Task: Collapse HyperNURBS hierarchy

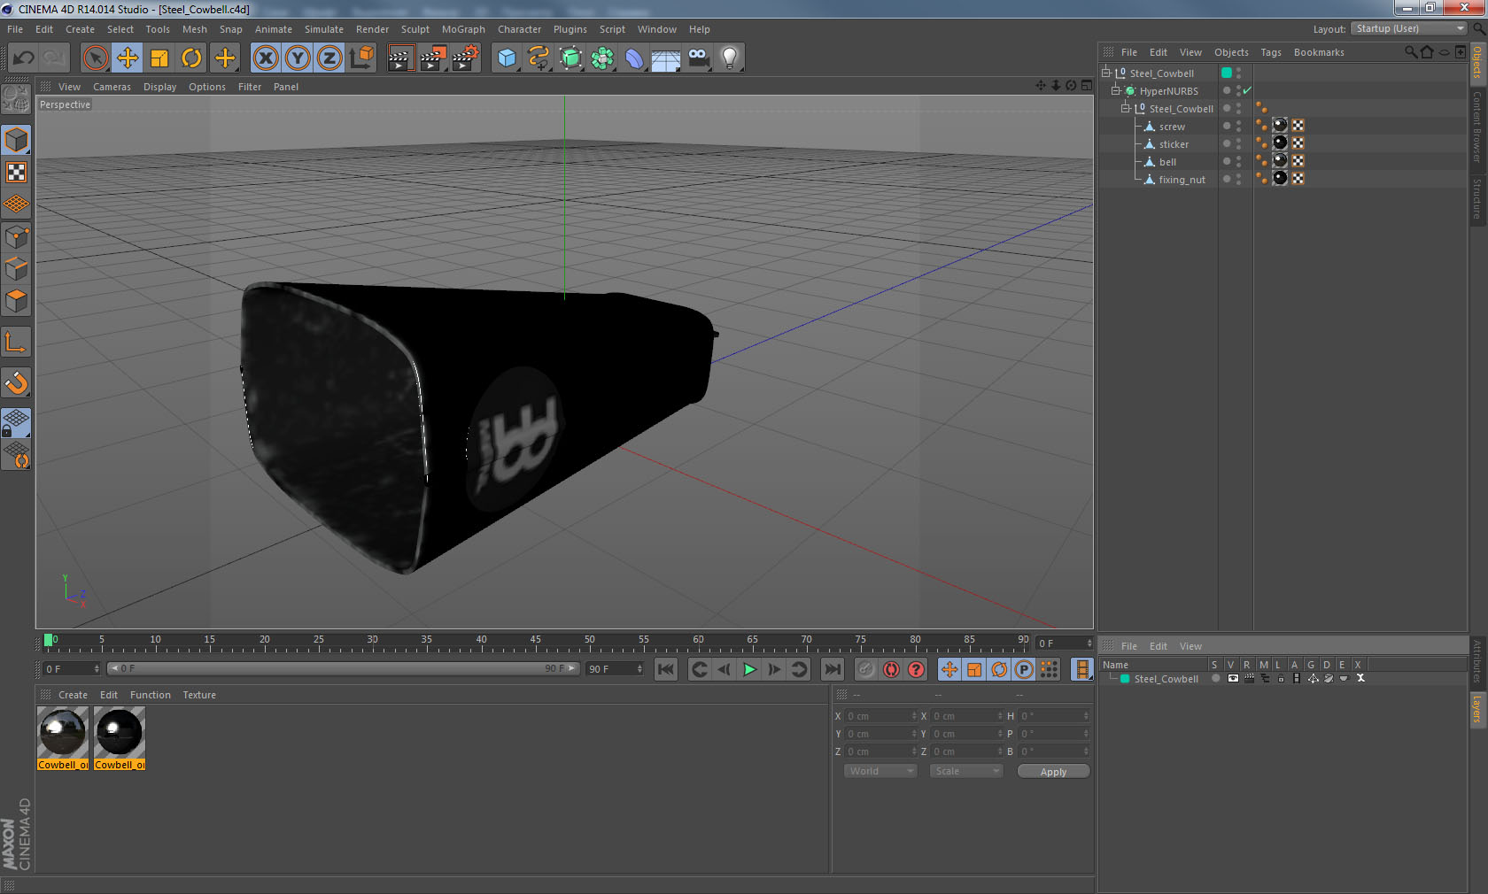Action: [1116, 90]
